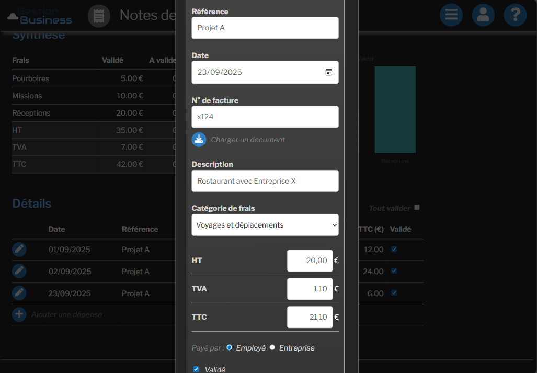537x373 pixels.
Task: Select Employé as payer
Action: click(x=230, y=347)
